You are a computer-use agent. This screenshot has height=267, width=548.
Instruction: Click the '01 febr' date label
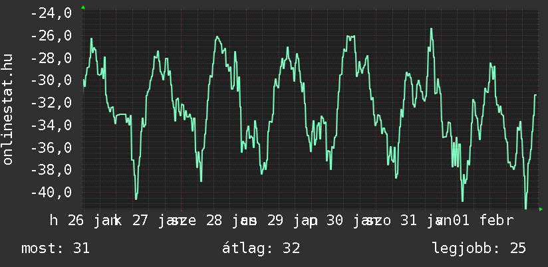click(x=484, y=220)
